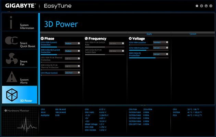The height and width of the screenshot is (137, 216).
Task: Click the CPU 0.72 V voltage reading
Action: pos(102,110)
